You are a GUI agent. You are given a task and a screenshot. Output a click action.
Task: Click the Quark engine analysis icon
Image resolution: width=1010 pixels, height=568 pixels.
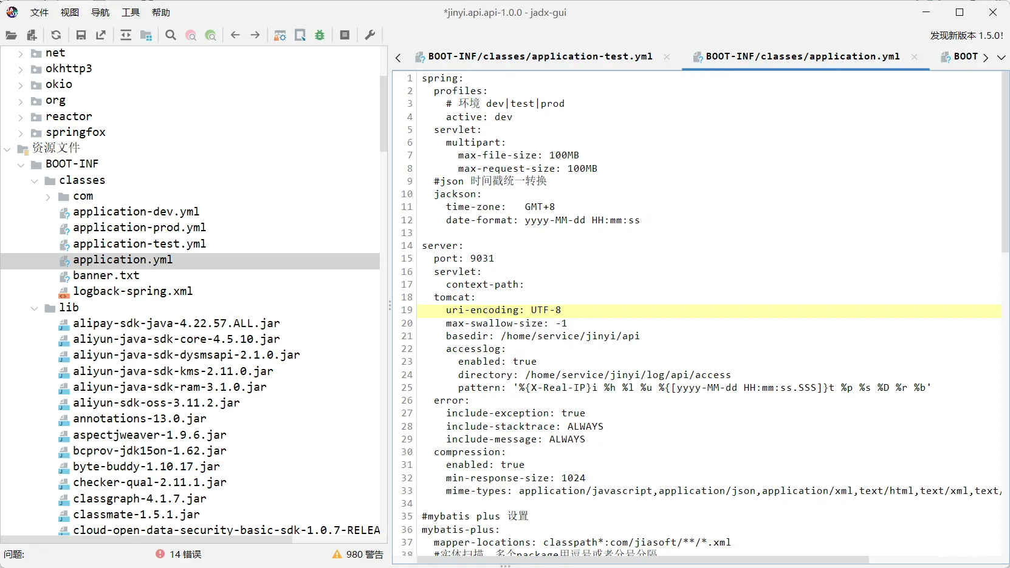300,35
